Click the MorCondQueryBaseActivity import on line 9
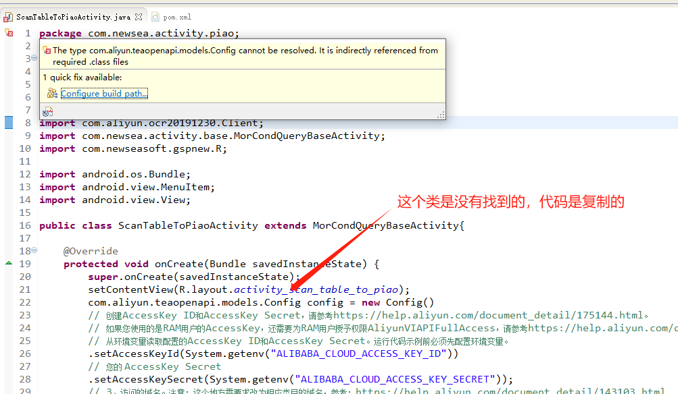 [x=212, y=136]
